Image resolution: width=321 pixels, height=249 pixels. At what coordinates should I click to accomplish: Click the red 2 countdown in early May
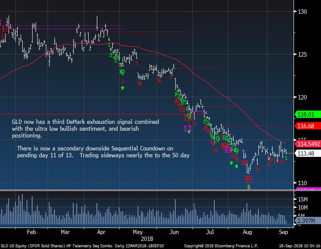[x=137, y=63]
